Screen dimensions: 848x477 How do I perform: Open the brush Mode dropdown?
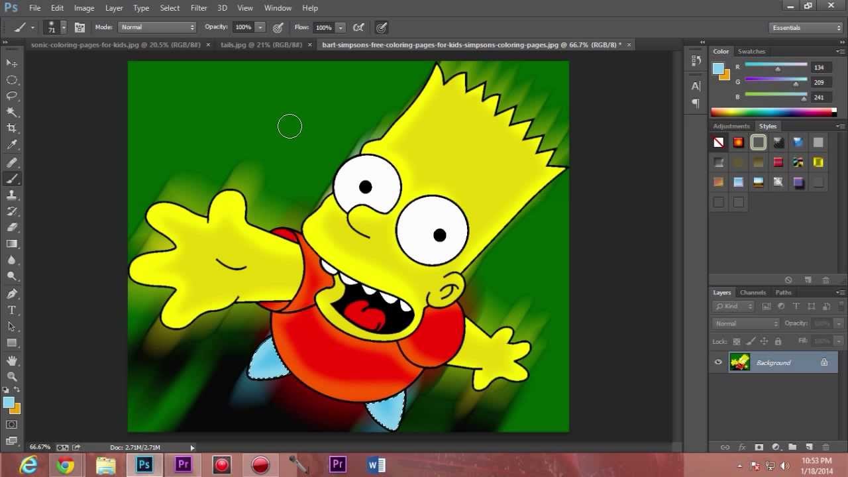pos(158,27)
